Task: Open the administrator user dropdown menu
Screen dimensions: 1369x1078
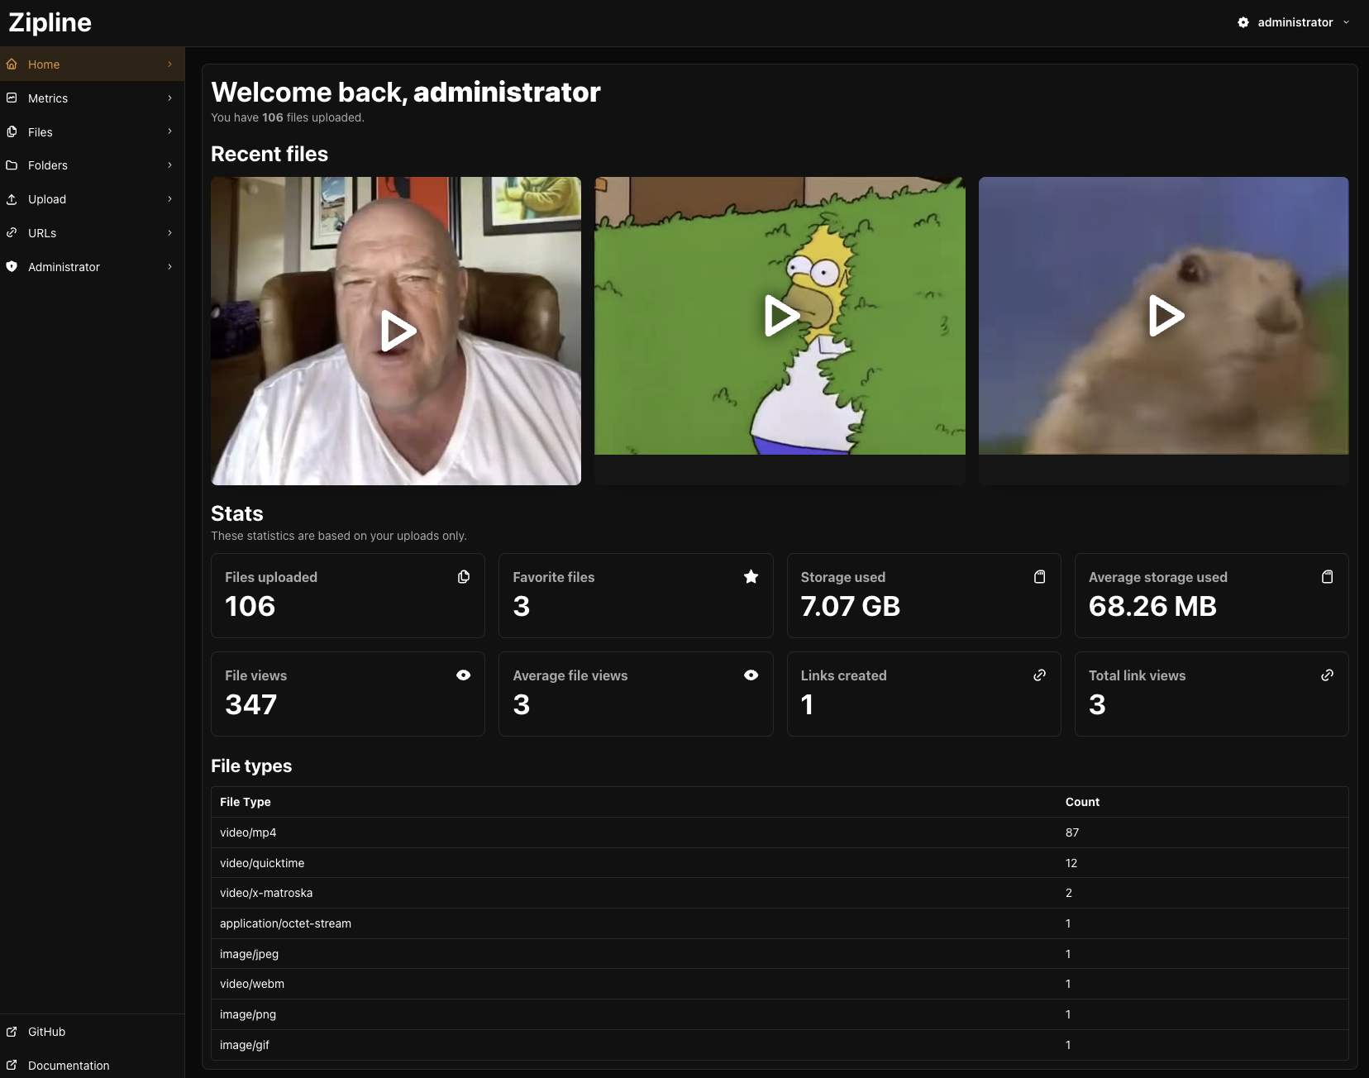Action: pyautogui.click(x=1294, y=22)
